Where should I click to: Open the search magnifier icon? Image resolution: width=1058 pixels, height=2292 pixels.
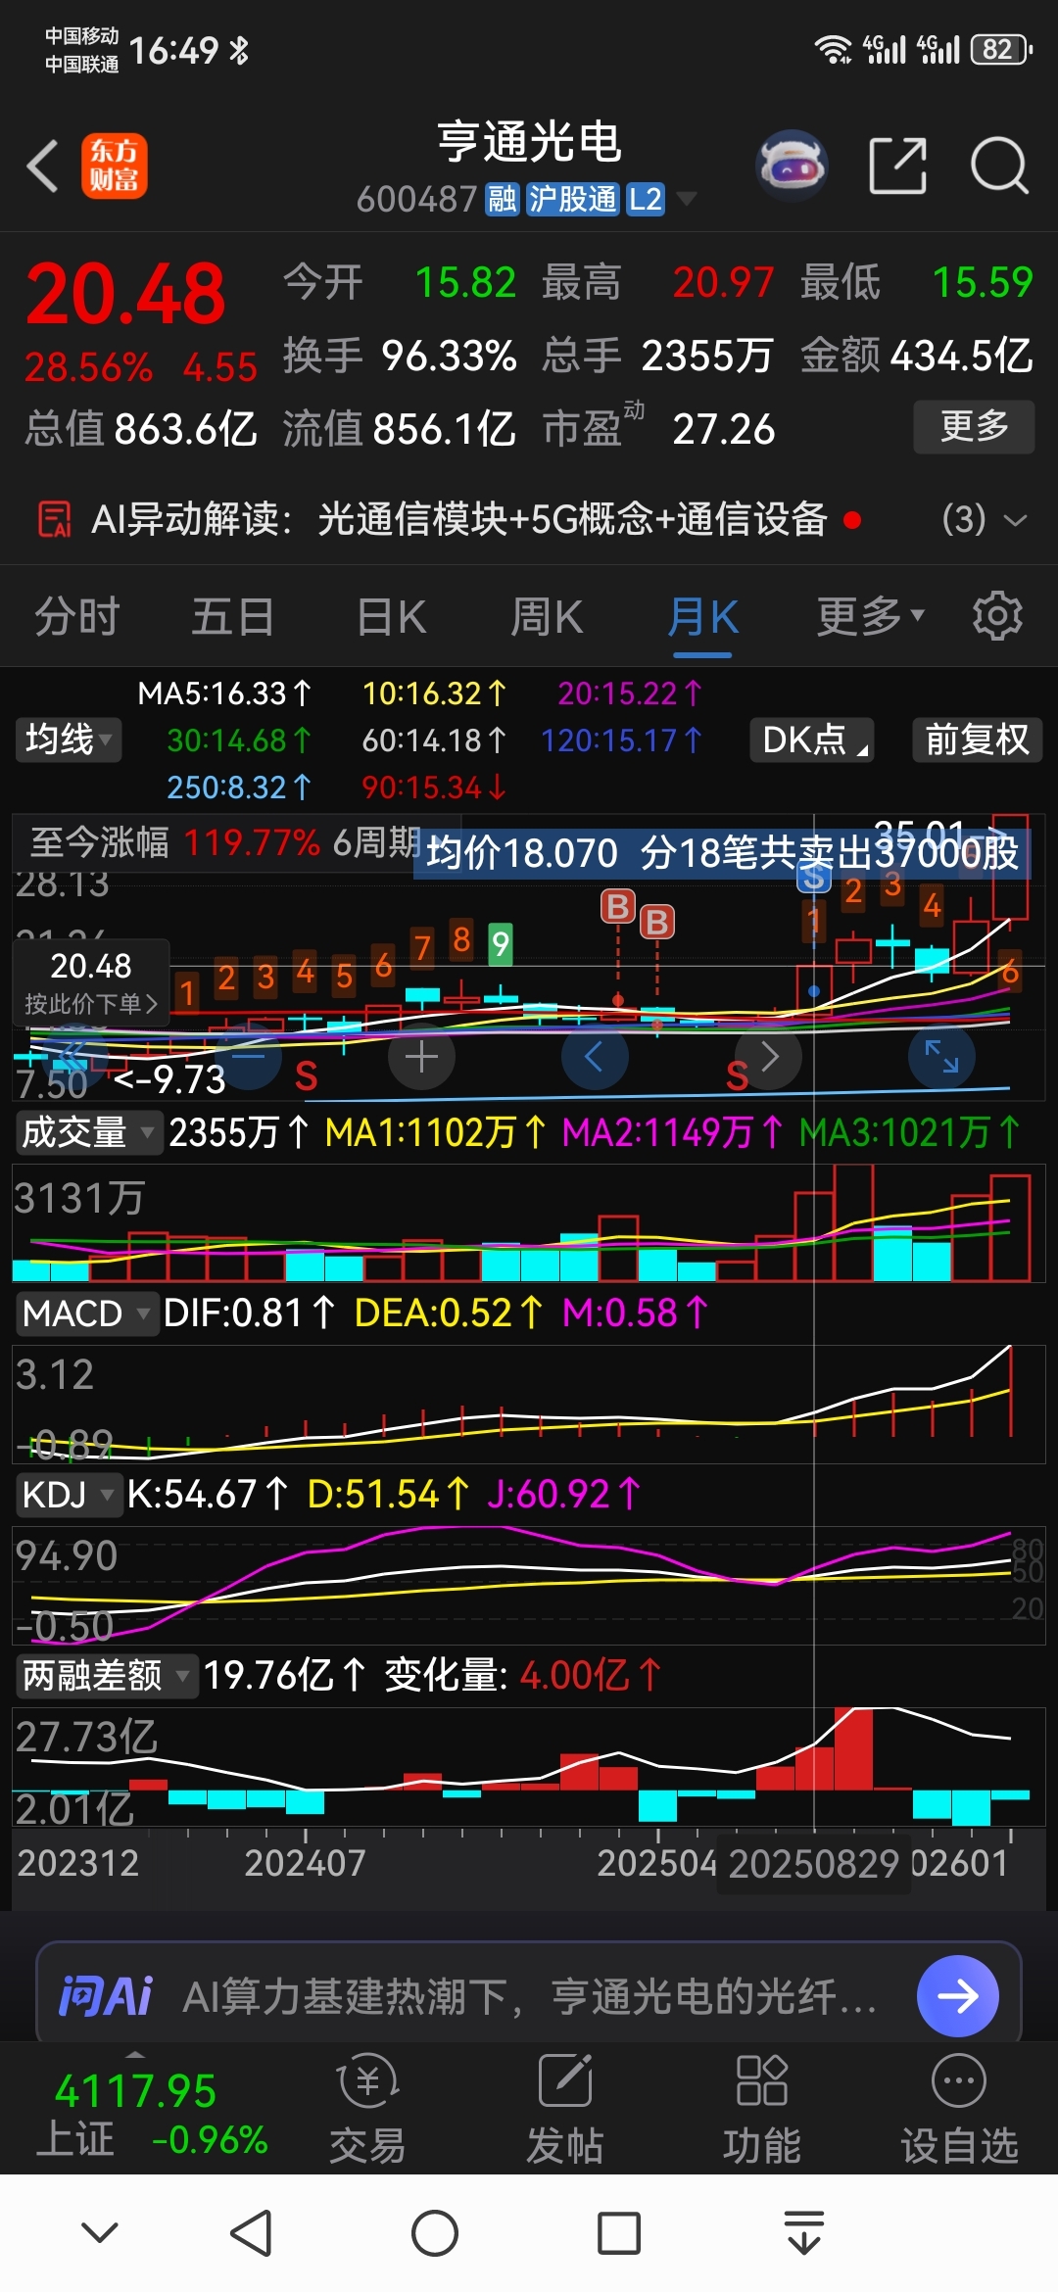[x=999, y=166]
